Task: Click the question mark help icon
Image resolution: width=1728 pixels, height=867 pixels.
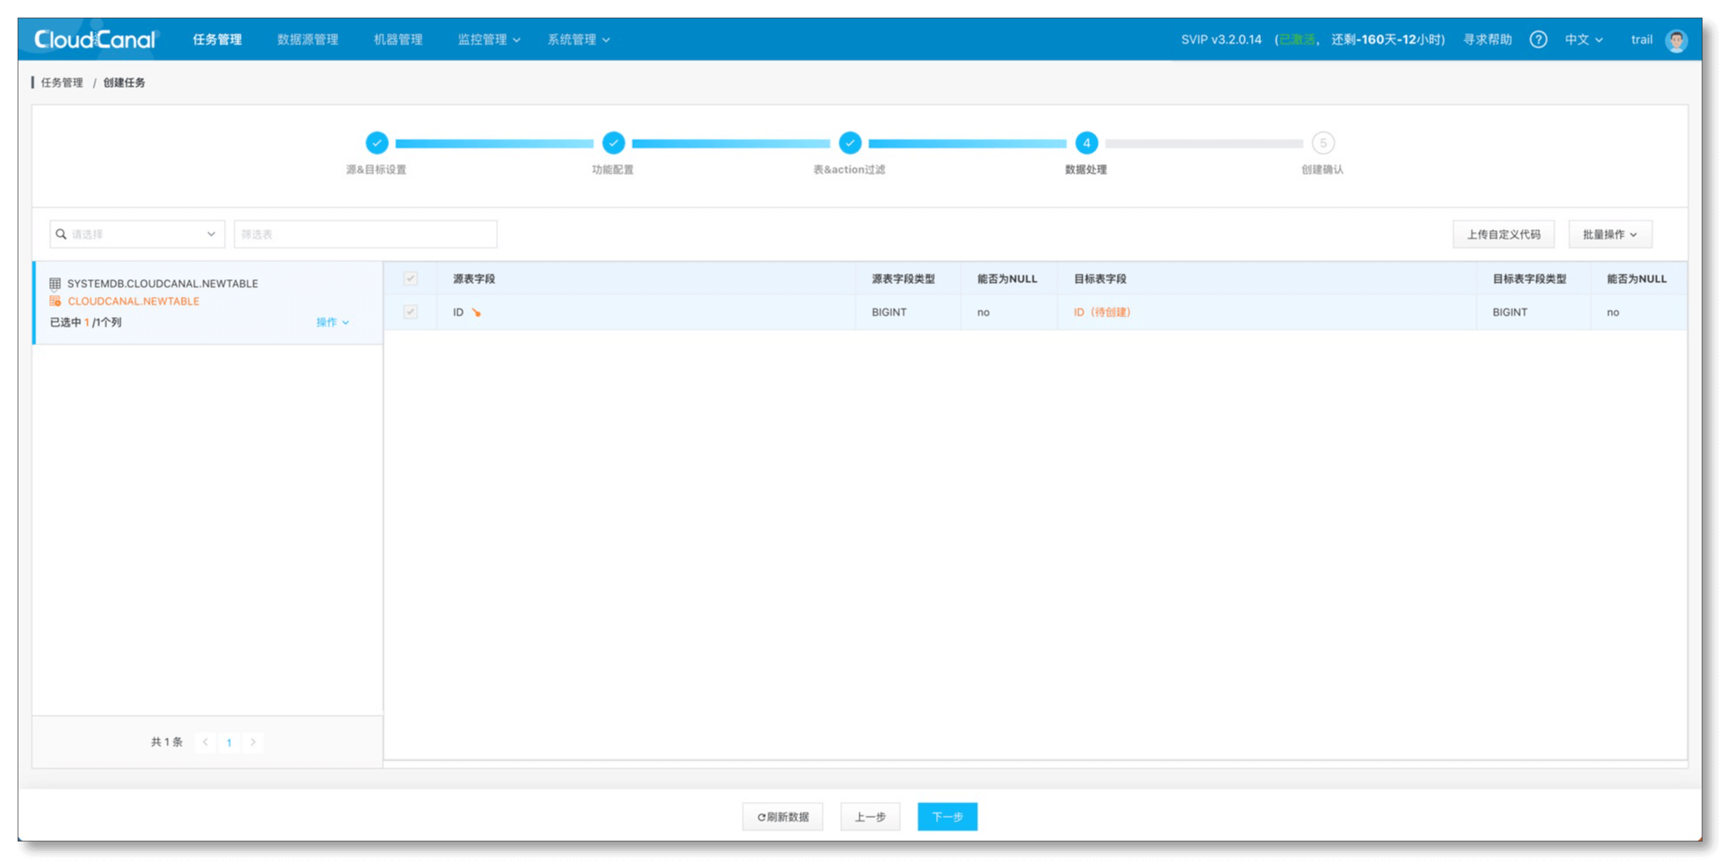Action: [x=1537, y=40]
